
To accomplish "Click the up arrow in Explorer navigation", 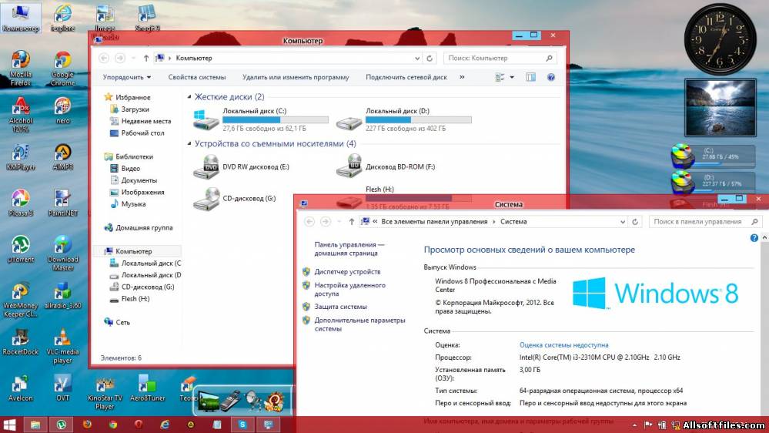I will (x=146, y=58).
